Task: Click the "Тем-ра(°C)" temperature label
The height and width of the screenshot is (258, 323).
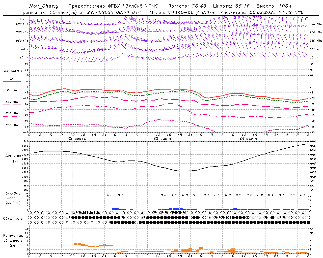Action: click(x=12, y=71)
